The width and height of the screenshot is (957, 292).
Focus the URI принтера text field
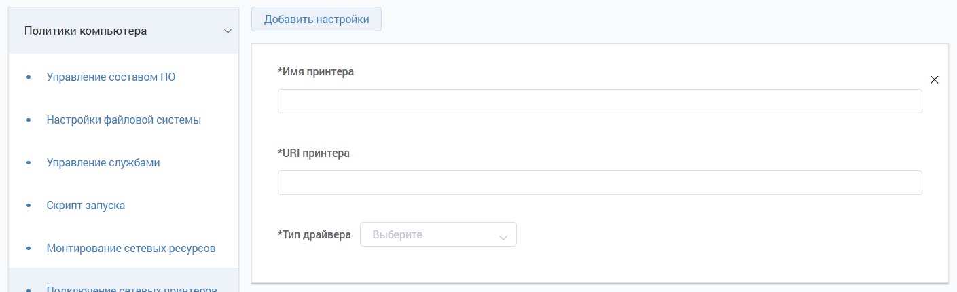click(x=600, y=183)
